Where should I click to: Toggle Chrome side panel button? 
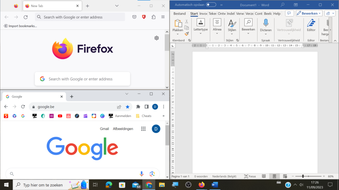[147, 107]
